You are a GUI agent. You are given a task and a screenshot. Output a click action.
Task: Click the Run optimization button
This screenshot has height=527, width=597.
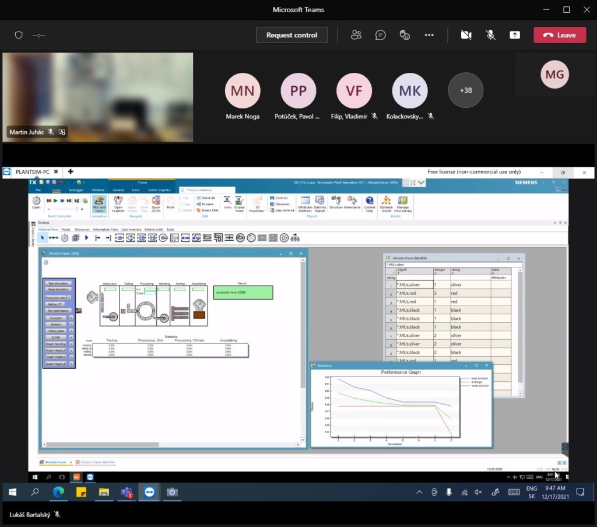(58, 311)
